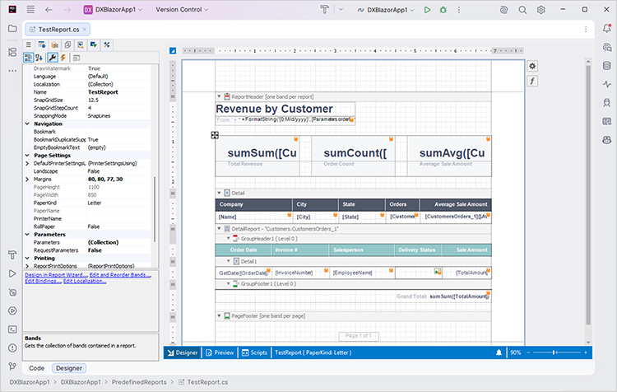Click the designer vertical scrollbar
The height and width of the screenshot is (392, 617).
coord(588,195)
